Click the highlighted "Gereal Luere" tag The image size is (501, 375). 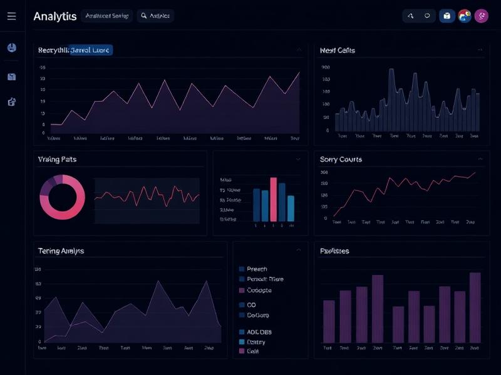[91, 50]
